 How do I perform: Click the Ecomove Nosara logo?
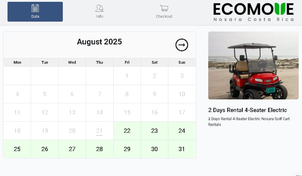(253, 12)
